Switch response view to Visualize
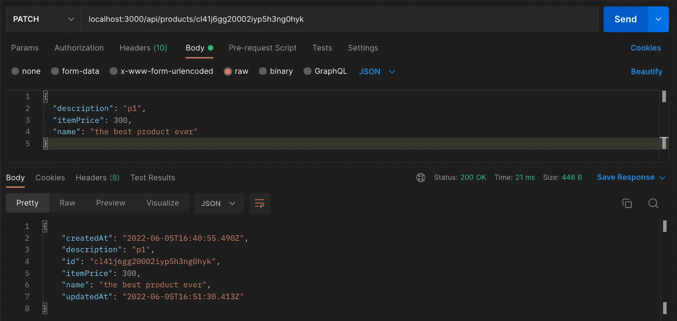The width and height of the screenshot is (677, 321). [x=163, y=203]
